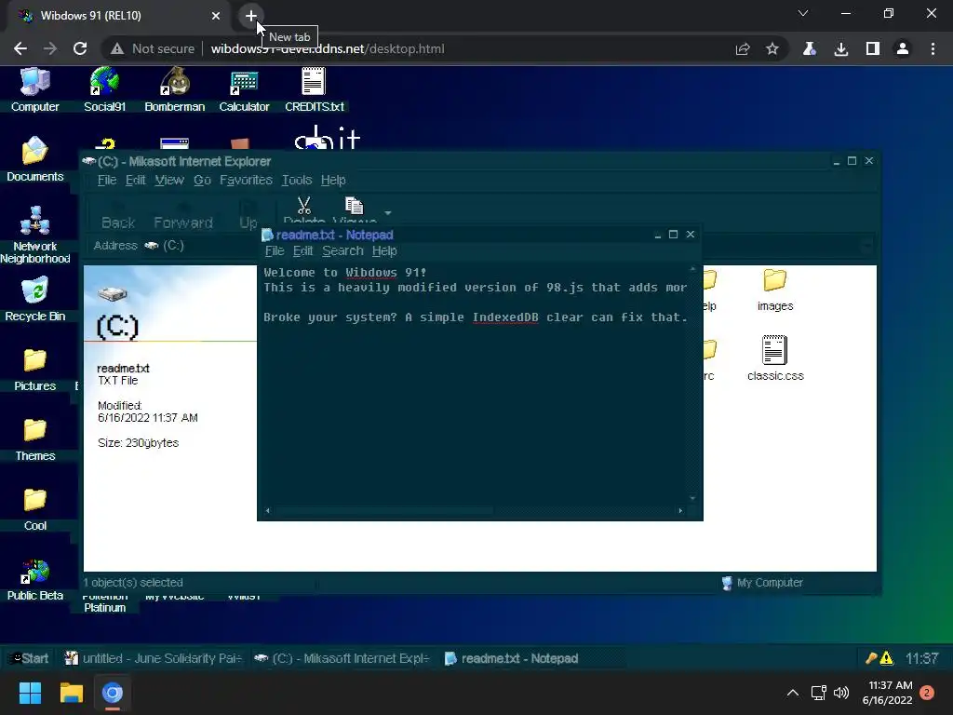953x715 pixels.
Task: Click Notepad horizontal scrollbar left arrow
Action: point(267,511)
